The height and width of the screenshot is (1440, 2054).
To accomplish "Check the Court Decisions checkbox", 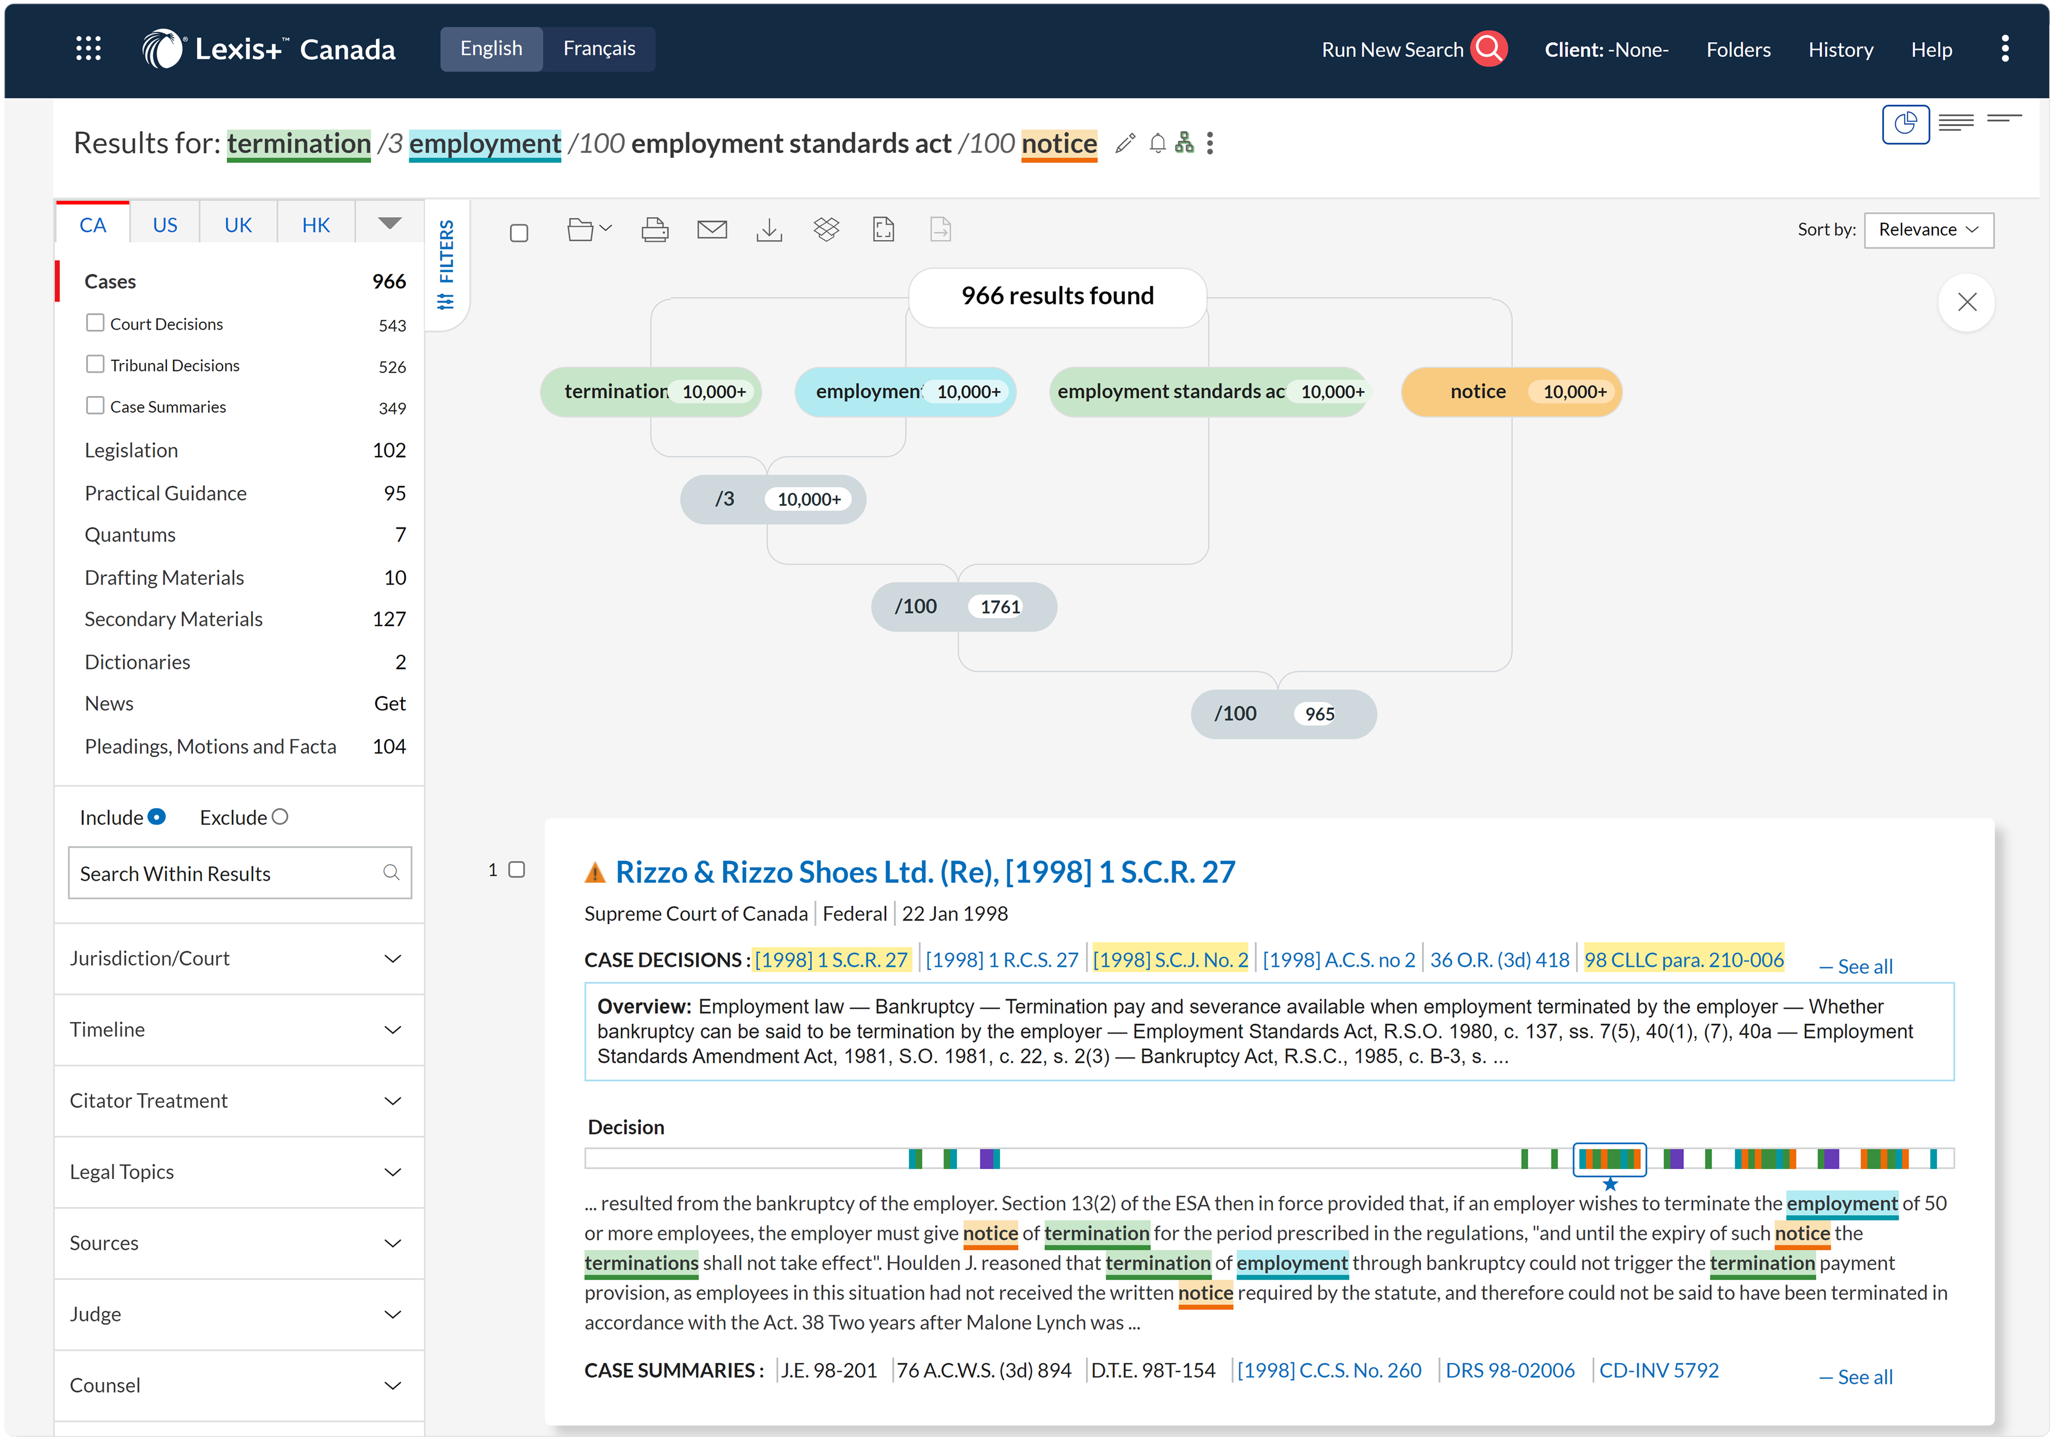I will [95, 323].
